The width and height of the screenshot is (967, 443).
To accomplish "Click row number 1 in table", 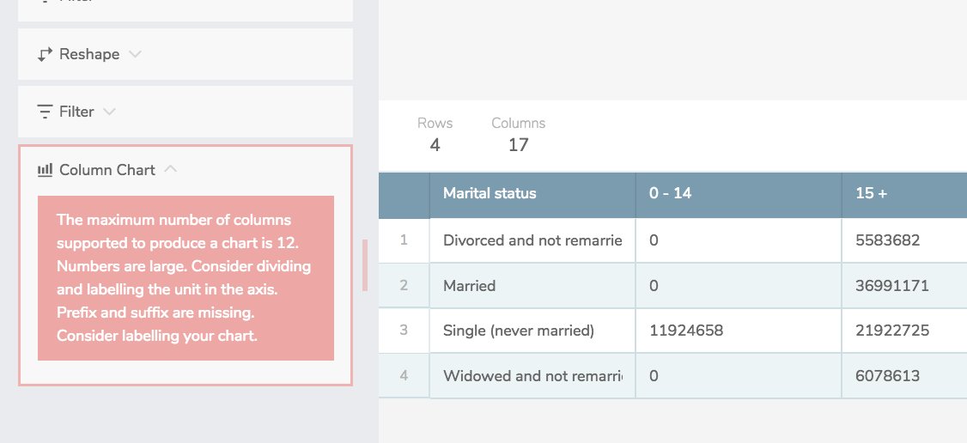I will (404, 240).
